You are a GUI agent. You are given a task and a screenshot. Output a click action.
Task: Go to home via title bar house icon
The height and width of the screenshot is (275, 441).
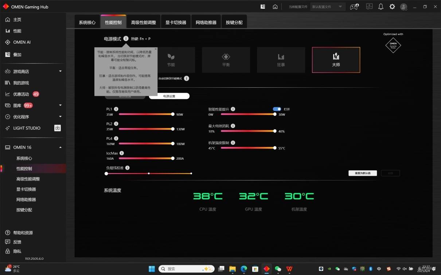[x=275, y=7]
